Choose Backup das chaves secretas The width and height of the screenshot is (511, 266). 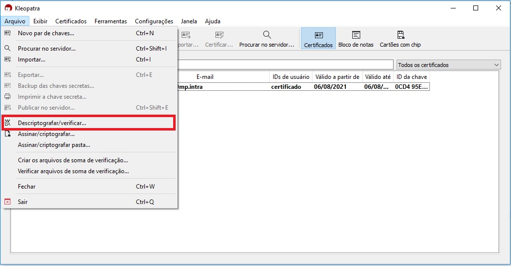[89, 86]
